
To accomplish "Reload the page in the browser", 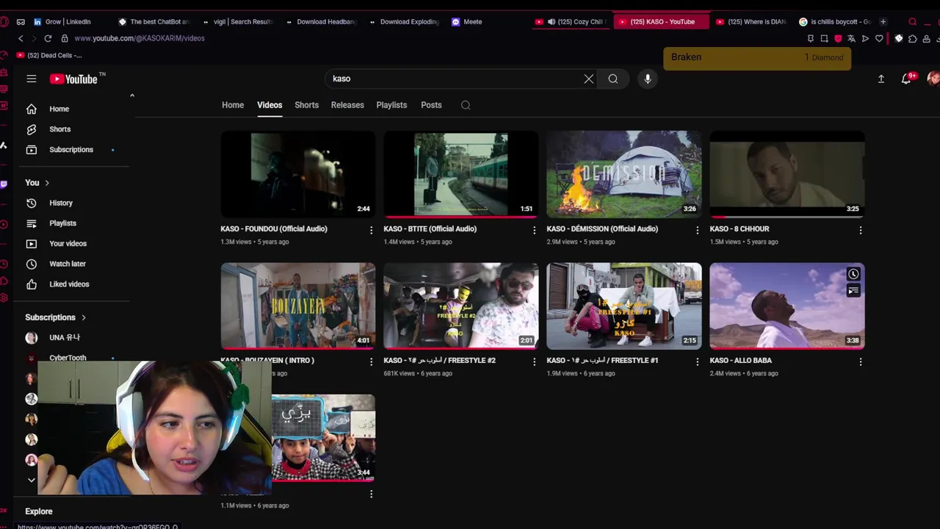I will 48,38.
